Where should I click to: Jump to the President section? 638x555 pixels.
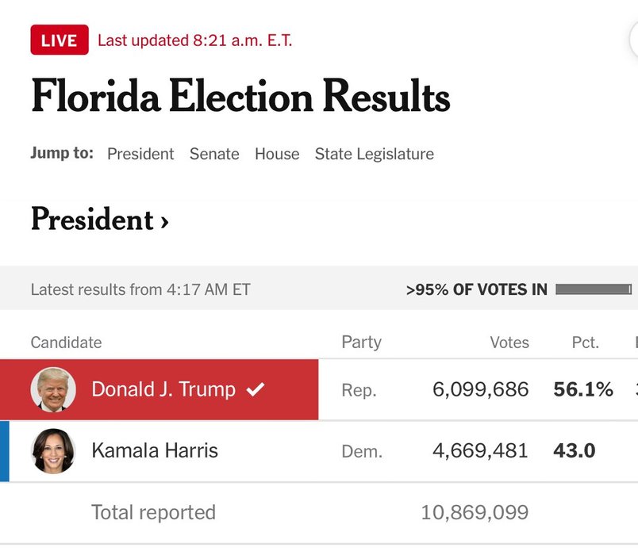tap(140, 154)
